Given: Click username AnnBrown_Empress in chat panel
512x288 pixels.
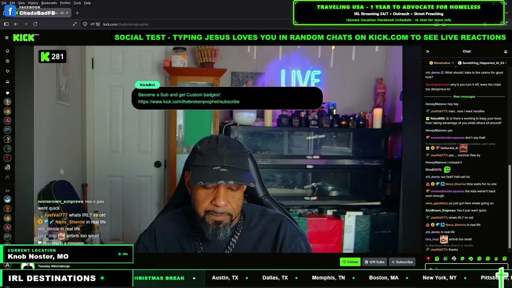Looking at the screenshot, I should tap(440, 210).
